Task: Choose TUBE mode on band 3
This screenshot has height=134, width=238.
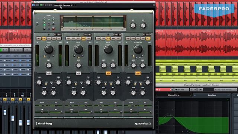Action: (103, 38)
